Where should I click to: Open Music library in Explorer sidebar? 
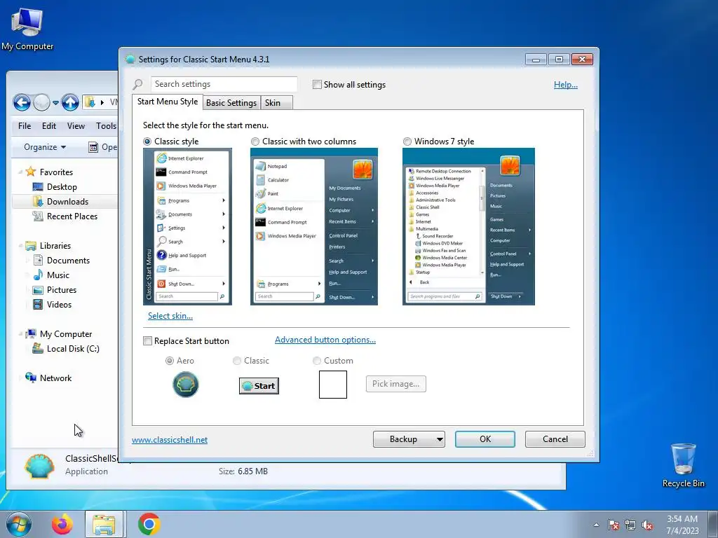57,275
